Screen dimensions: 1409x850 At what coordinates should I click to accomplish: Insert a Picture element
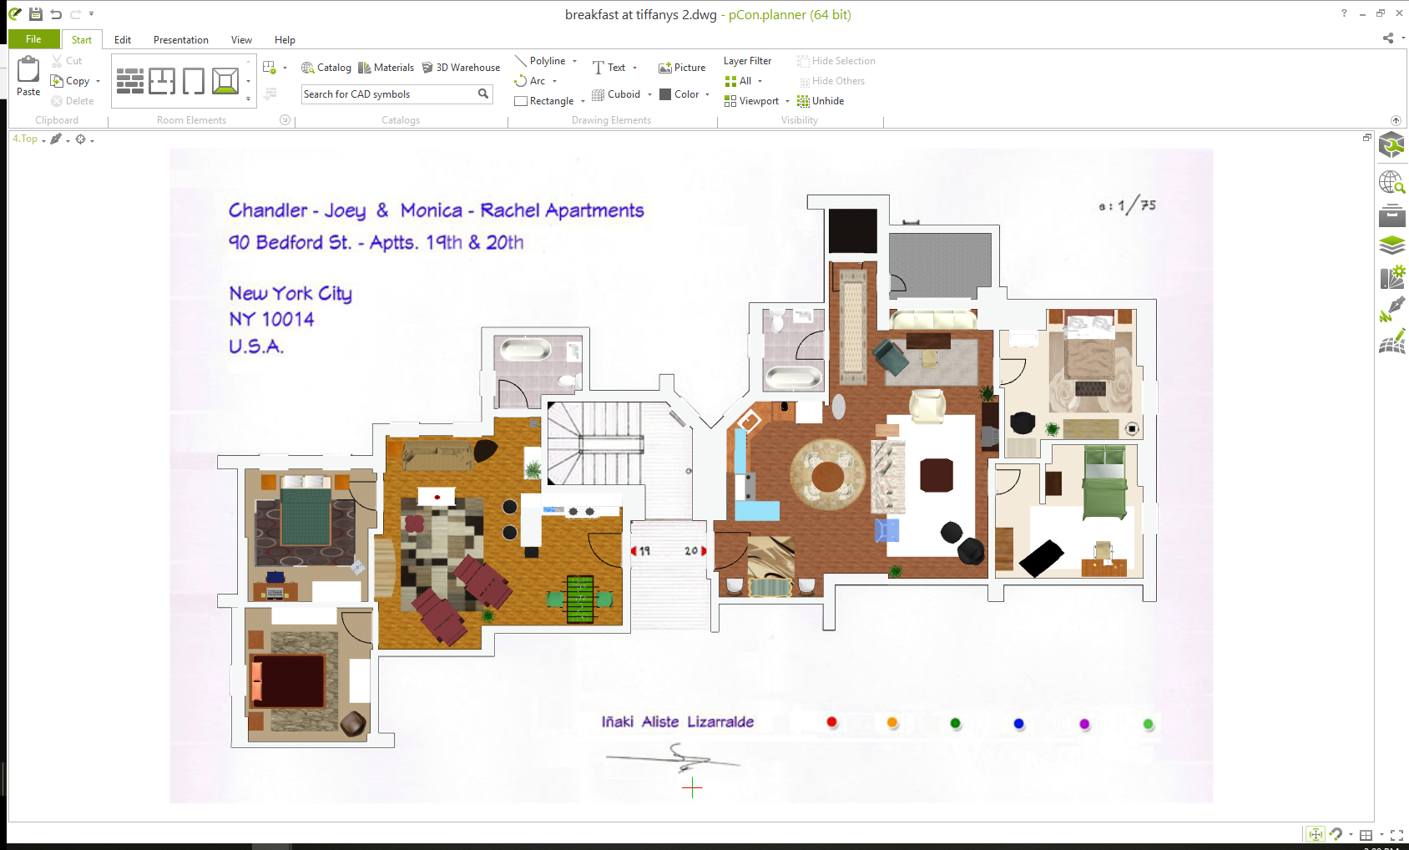point(682,68)
